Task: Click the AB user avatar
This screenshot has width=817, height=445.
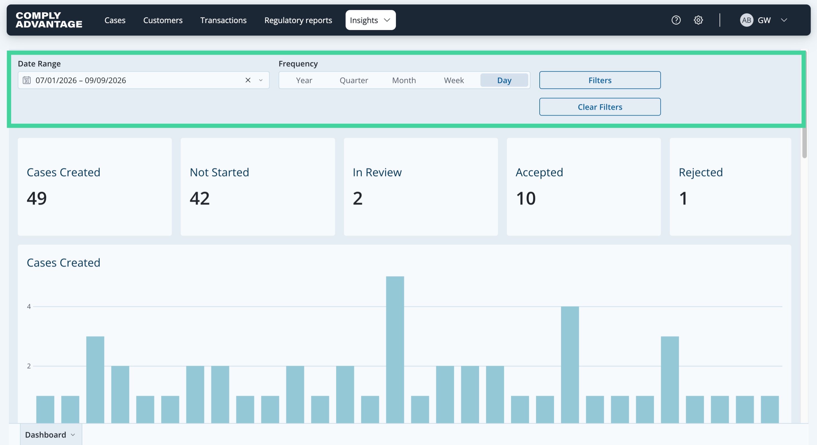Action: (x=746, y=20)
